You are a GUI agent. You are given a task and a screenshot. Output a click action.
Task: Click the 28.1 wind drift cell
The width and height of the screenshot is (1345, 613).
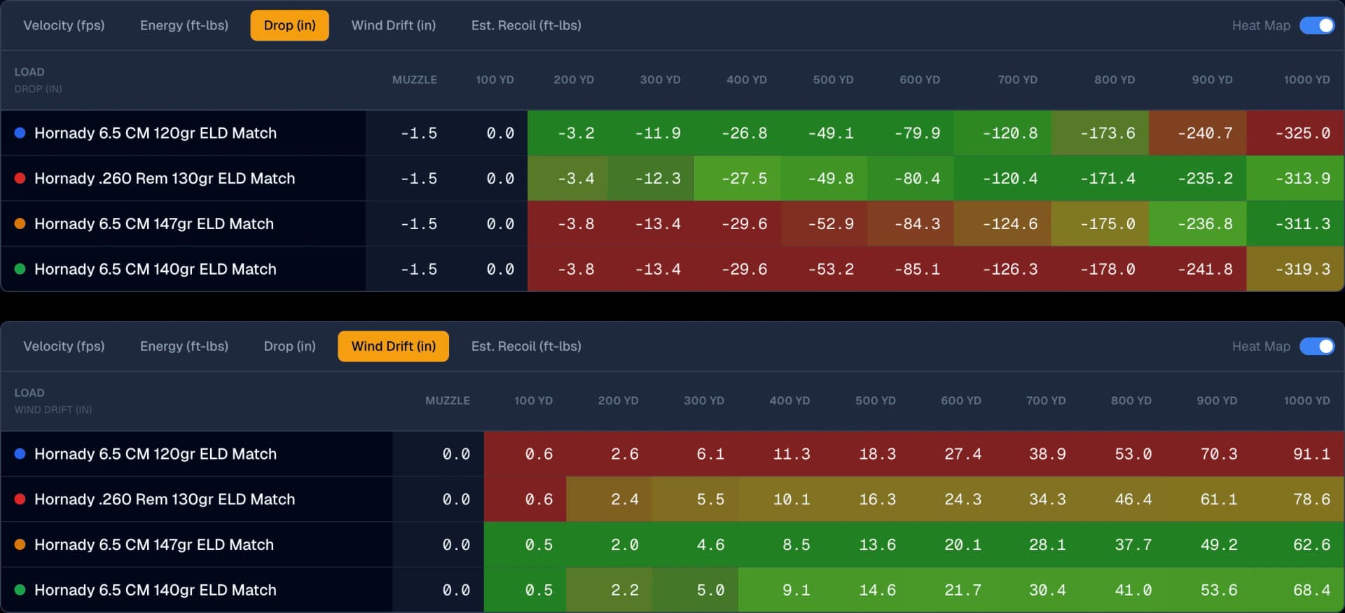click(x=1038, y=545)
